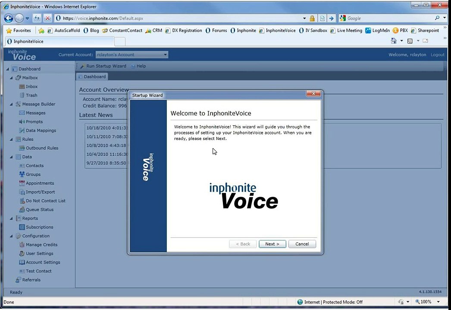Screen dimensions: 451x310
Task: Open the Current Account dropdown
Action: coord(132,55)
